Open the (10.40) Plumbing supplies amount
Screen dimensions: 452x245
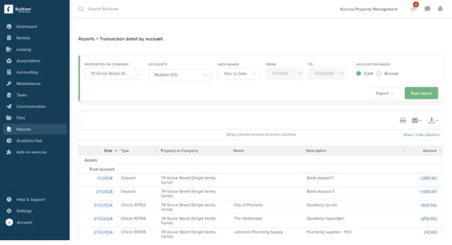point(430,232)
